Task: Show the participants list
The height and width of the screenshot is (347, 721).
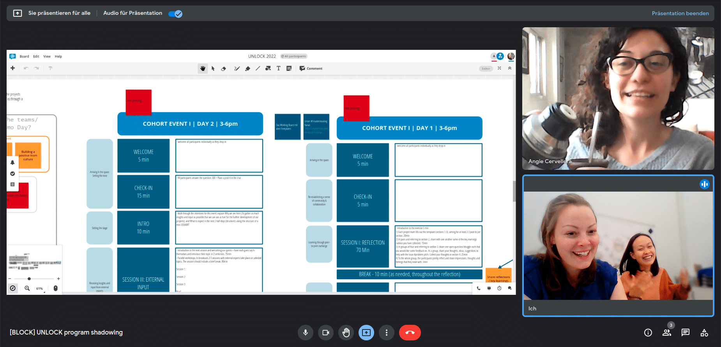Action: 666,333
